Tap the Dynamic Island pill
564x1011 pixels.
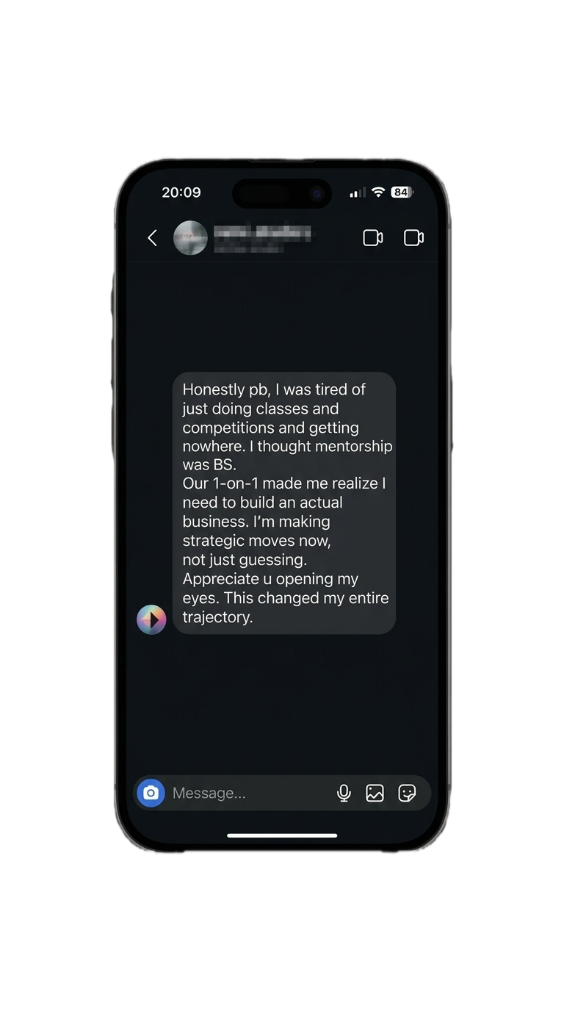click(282, 193)
